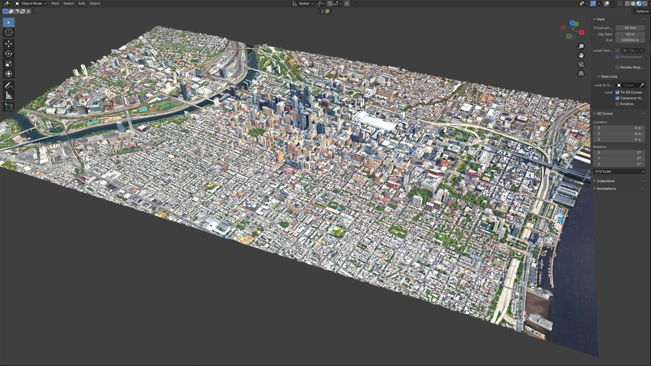Switch to material preview shading
651x366 pixels.
[639, 4]
